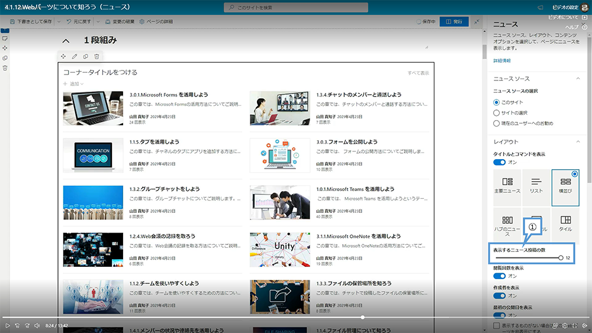Open article 1.3.2.グループチャットをしよう
The height and width of the screenshot is (333, 592).
pos(165,189)
